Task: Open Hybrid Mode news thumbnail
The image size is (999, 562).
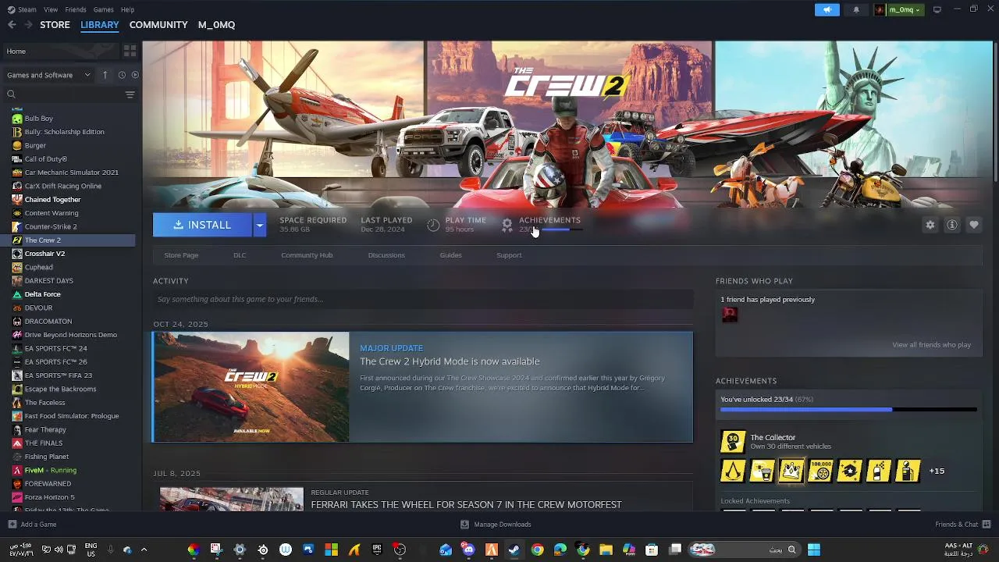Action: pos(251,387)
